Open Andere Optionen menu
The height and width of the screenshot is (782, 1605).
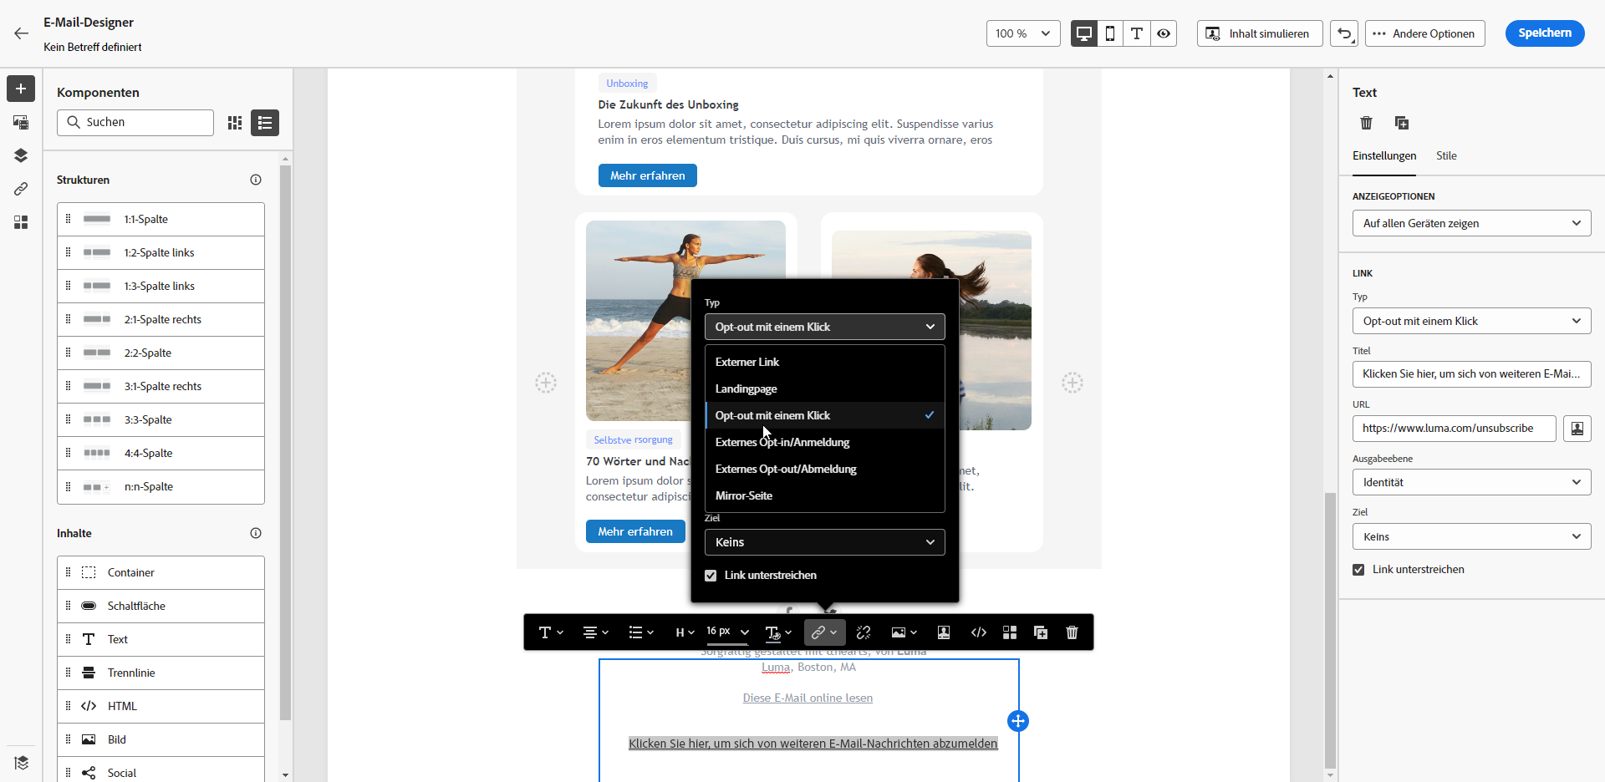tap(1424, 33)
